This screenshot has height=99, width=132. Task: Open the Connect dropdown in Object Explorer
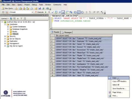pyautogui.click(x=5, y=18)
